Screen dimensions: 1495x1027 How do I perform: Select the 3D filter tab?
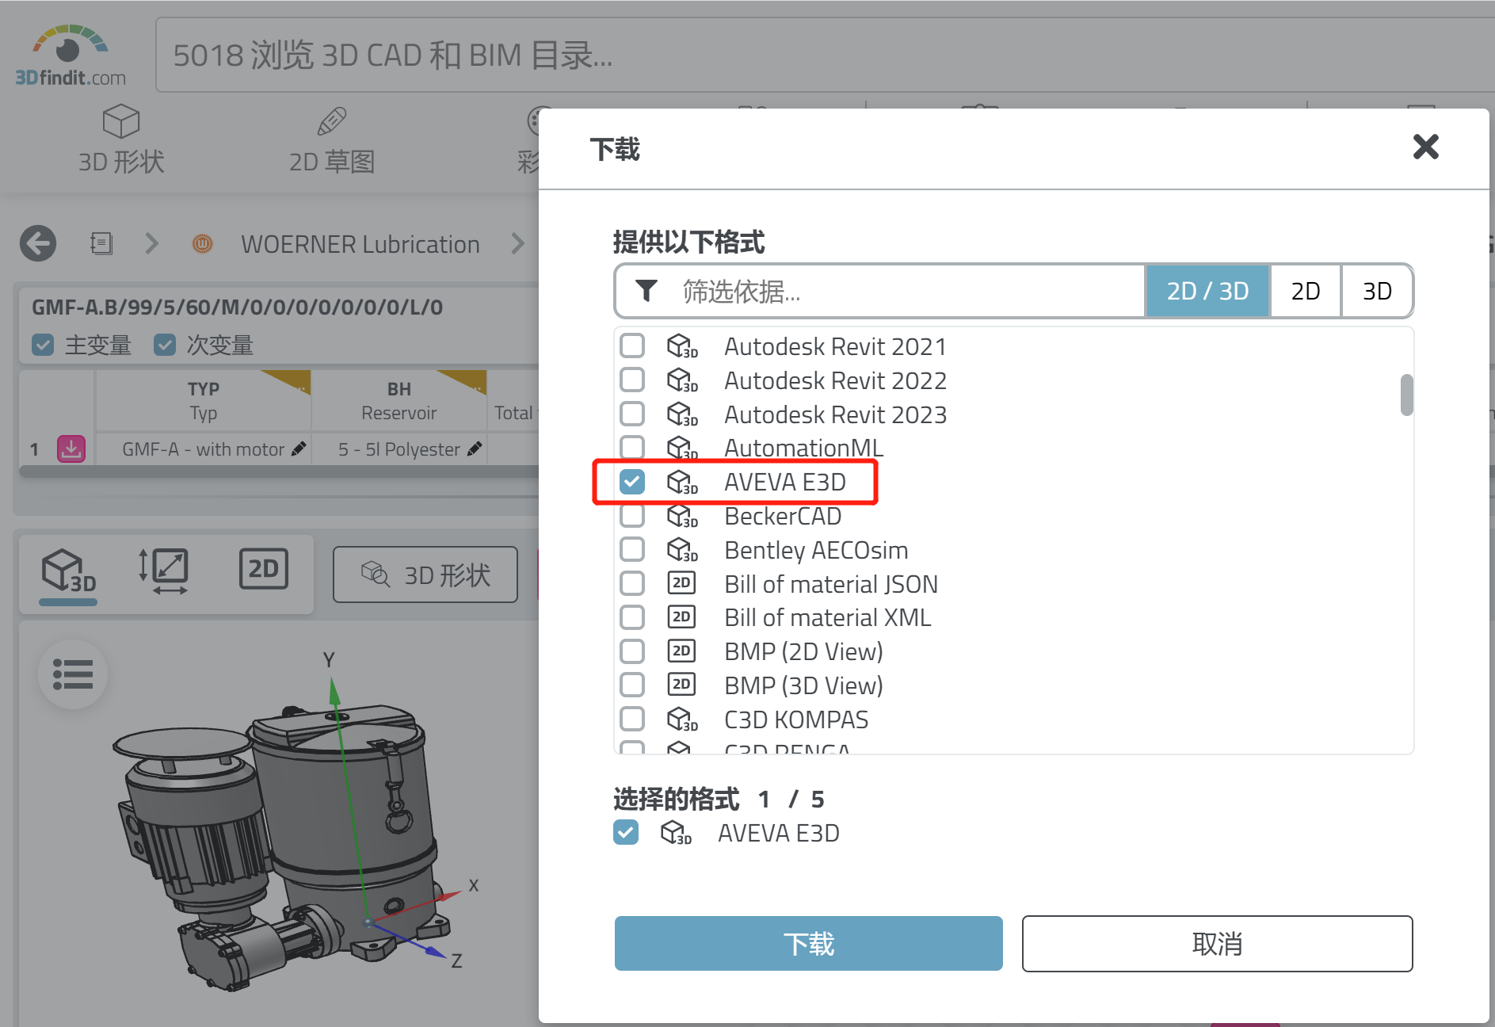(x=1377, y=291)
